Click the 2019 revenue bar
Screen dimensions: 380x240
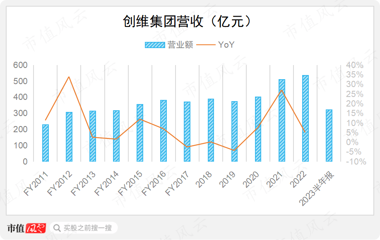click(235, 131)
